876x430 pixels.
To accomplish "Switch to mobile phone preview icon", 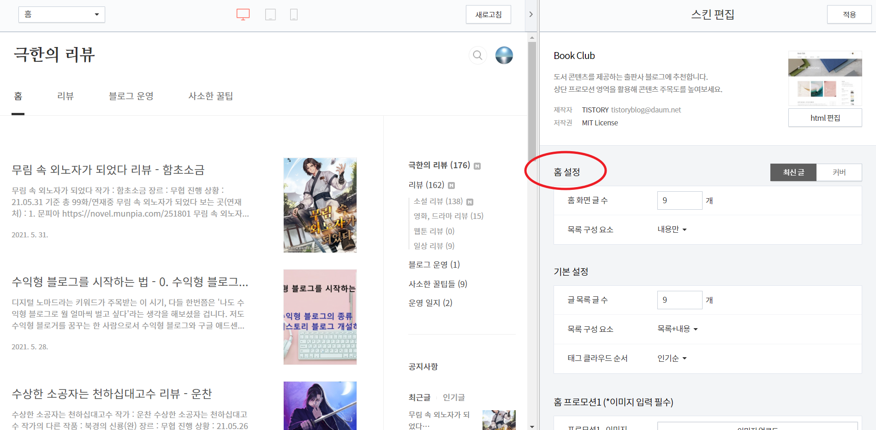I will coord(293,14).
